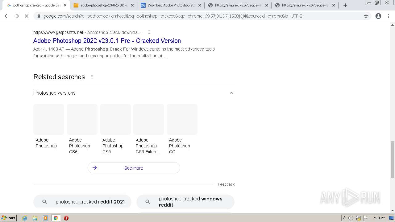Open Adobe Photoshop CS5 thumbnail card
The height and width of the screenshot is (222, 395).
click(x=115, y=129)
